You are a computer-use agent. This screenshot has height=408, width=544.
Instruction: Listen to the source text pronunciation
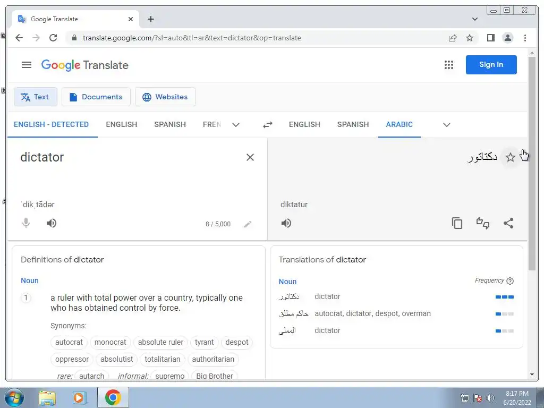coord(52,223)
